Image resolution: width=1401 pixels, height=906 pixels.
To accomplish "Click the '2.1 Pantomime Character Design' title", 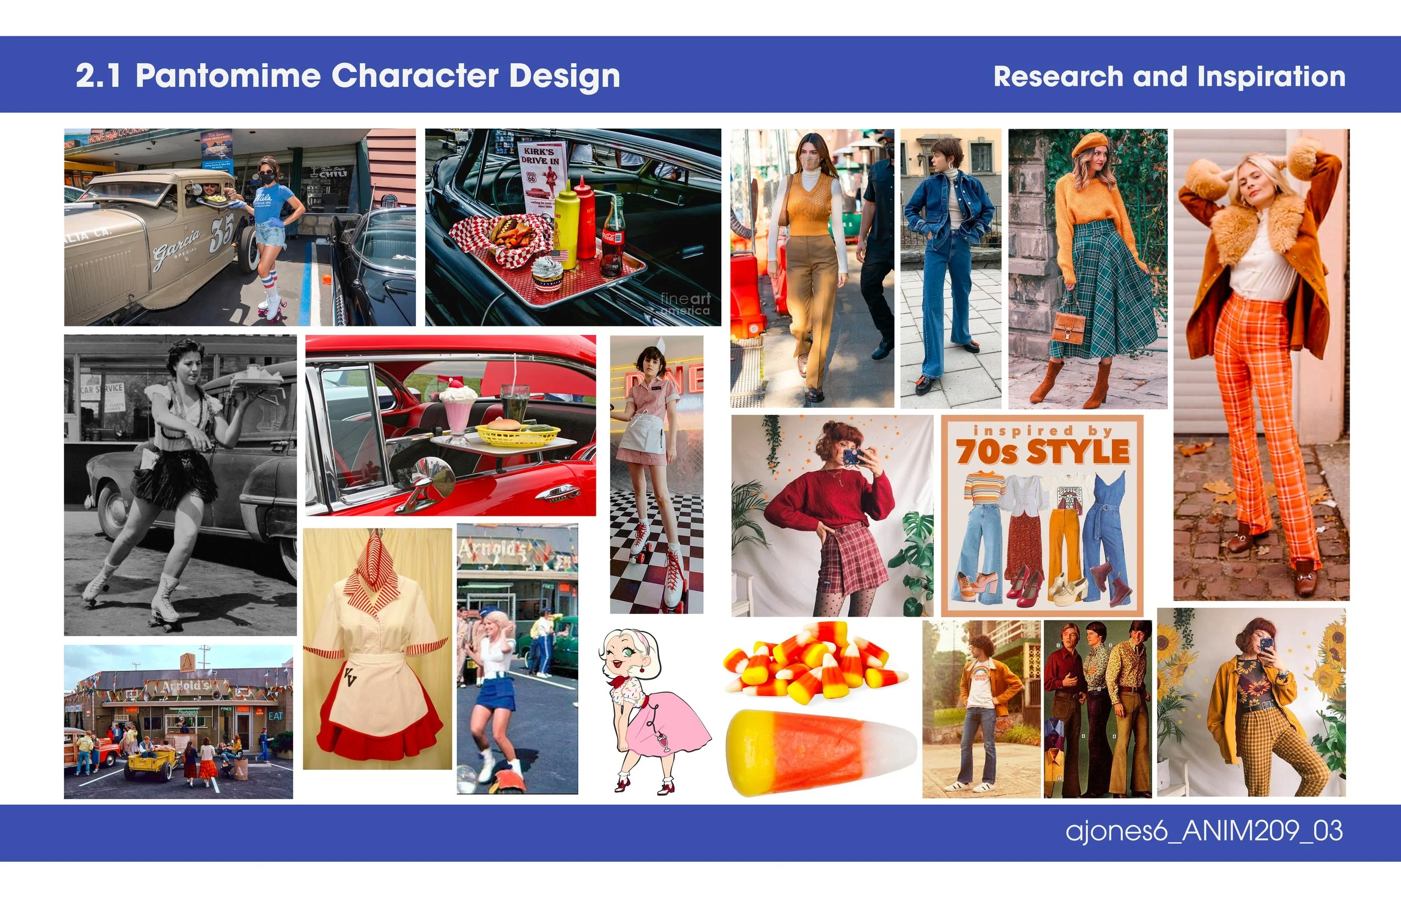I will point(348,76).
